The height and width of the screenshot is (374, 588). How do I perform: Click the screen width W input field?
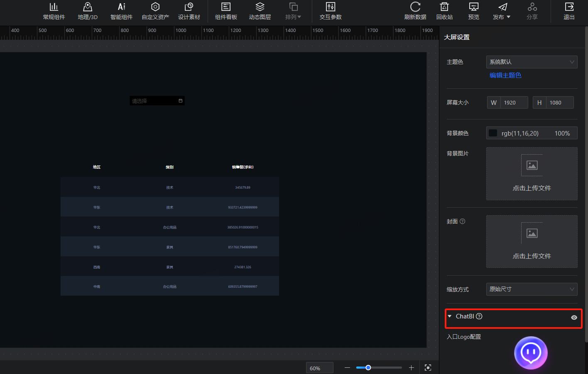coord(513,103)
